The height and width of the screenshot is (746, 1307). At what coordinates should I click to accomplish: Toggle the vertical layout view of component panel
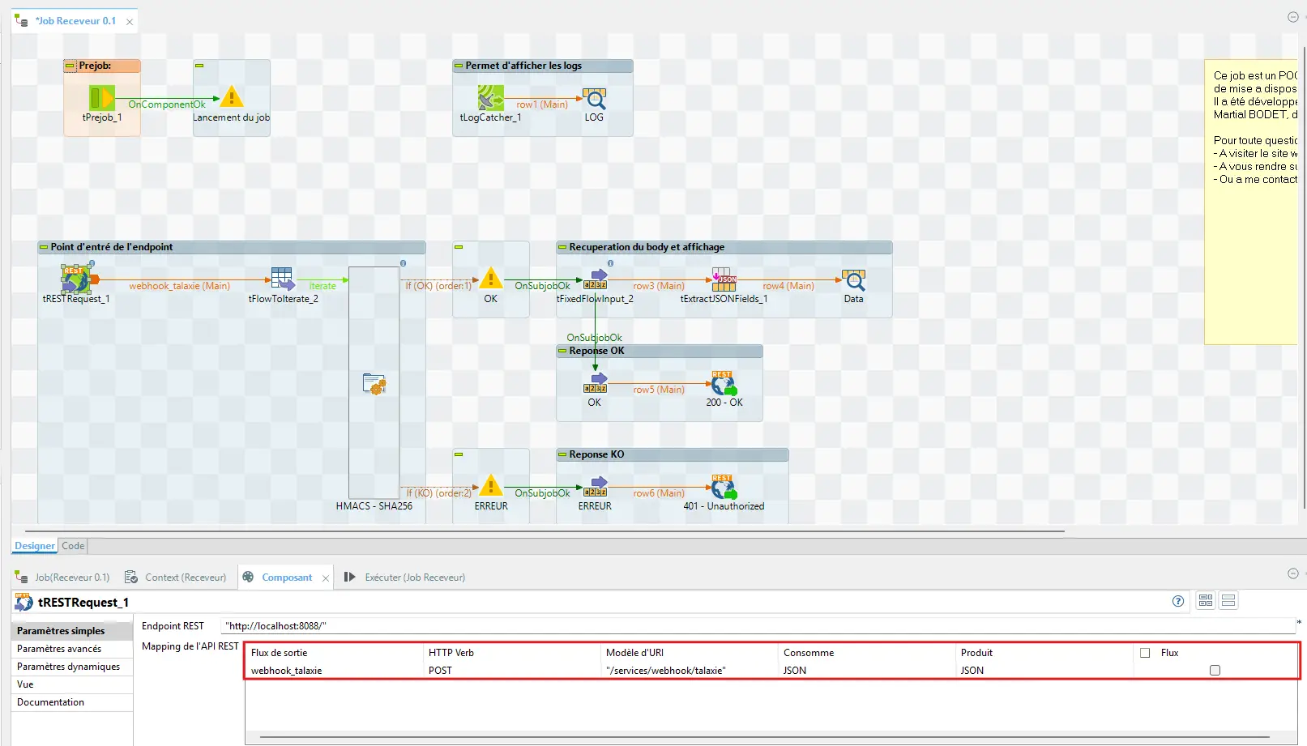[1228, 600]
